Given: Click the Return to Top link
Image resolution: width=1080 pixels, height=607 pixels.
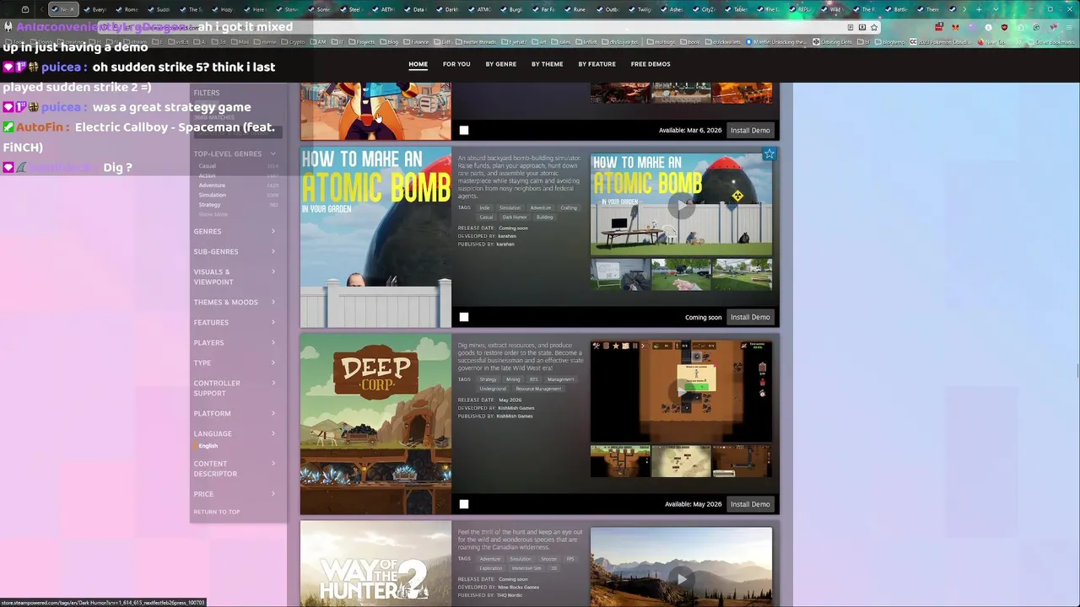Looking at the screenshot, I should tap(217, 512).
